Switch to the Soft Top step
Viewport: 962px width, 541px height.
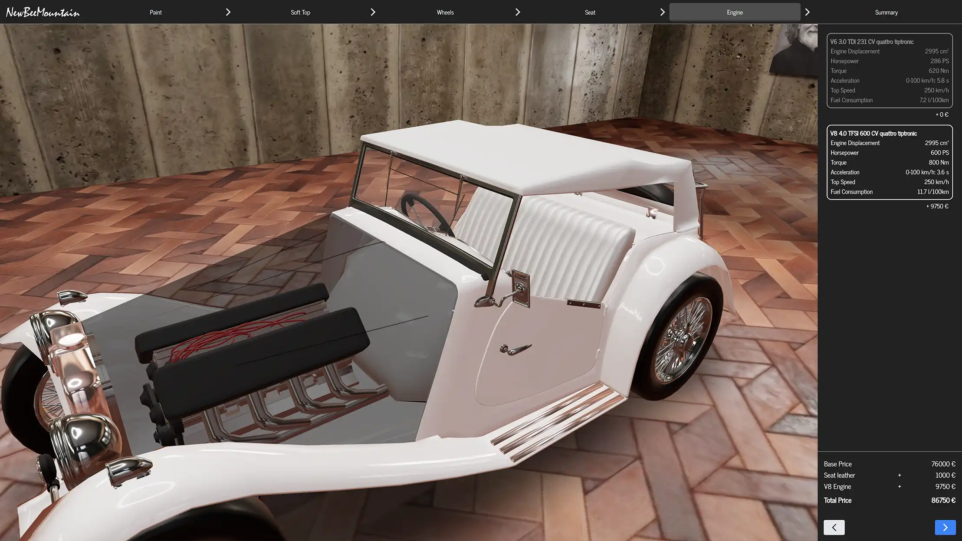coord(300,12)
